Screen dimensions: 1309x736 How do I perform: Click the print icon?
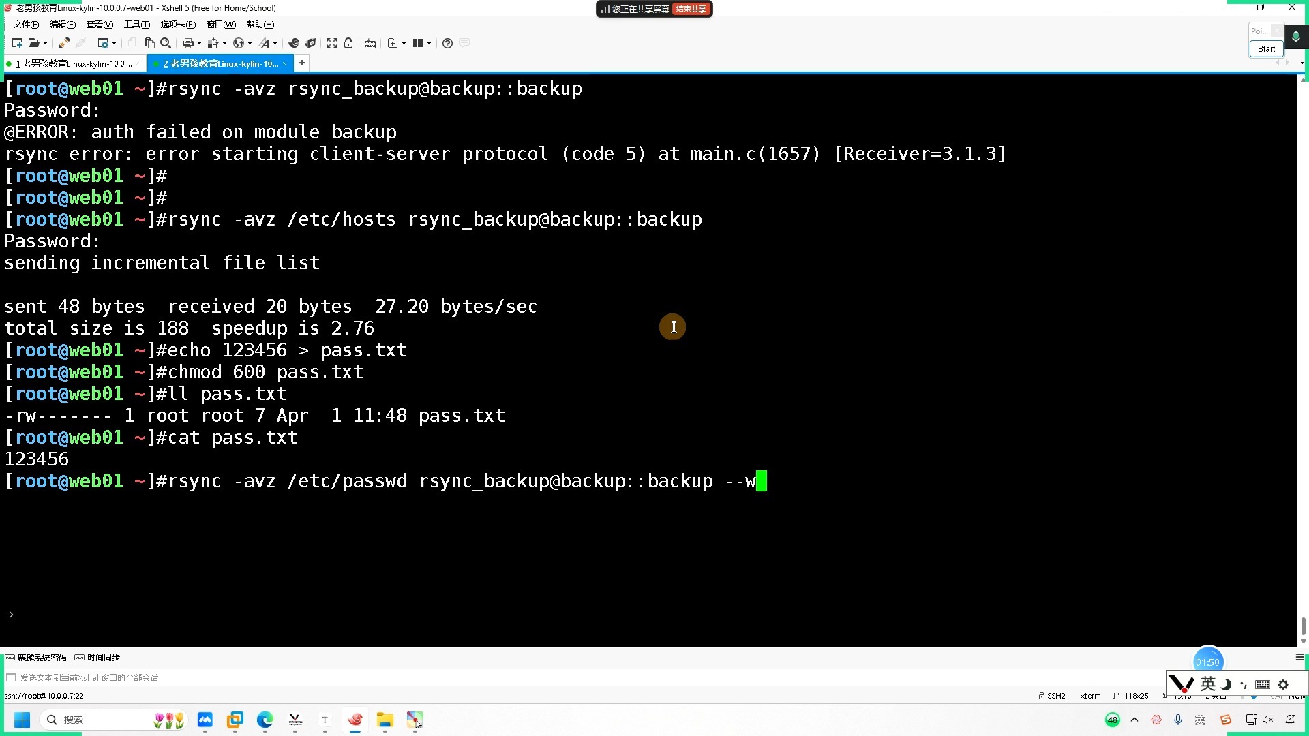tap(187, 43)
